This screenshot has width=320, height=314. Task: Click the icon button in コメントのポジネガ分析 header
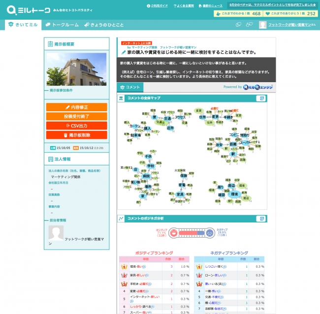point(262,219)
